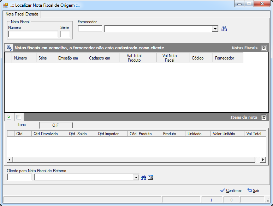Focus the Número input field

pos(33,34)
